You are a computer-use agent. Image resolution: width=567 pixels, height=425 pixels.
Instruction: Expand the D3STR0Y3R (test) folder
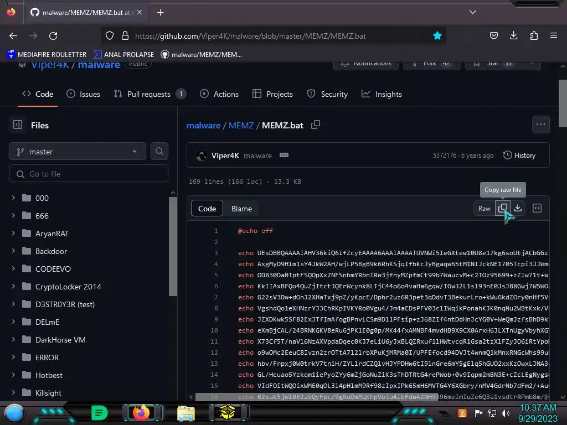(x=13, y=304)
